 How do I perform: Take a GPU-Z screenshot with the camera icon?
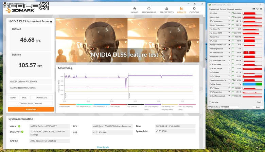[254, 9]
